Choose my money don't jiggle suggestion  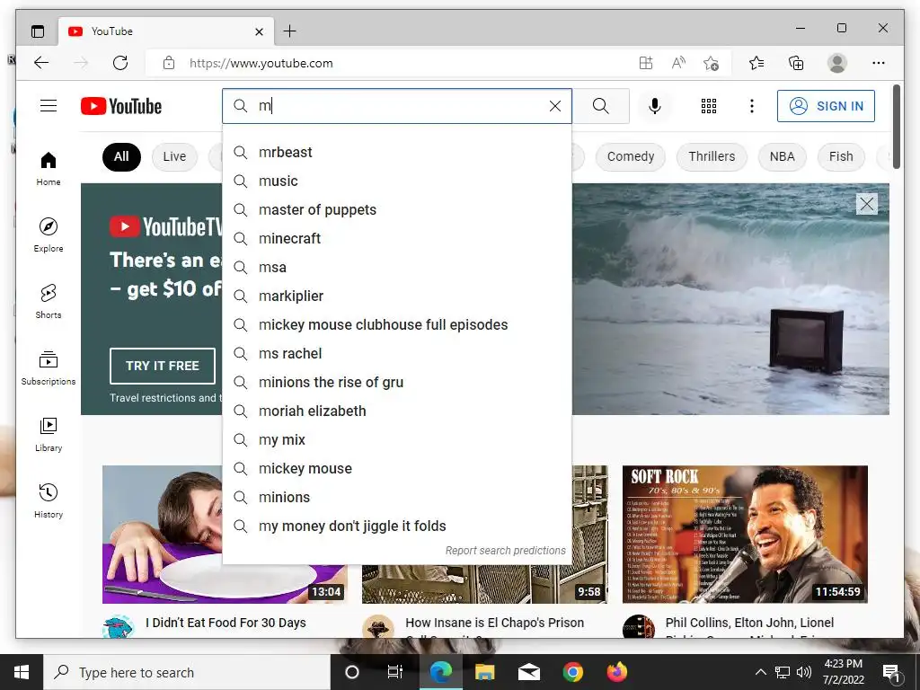(x=397, y=526)
